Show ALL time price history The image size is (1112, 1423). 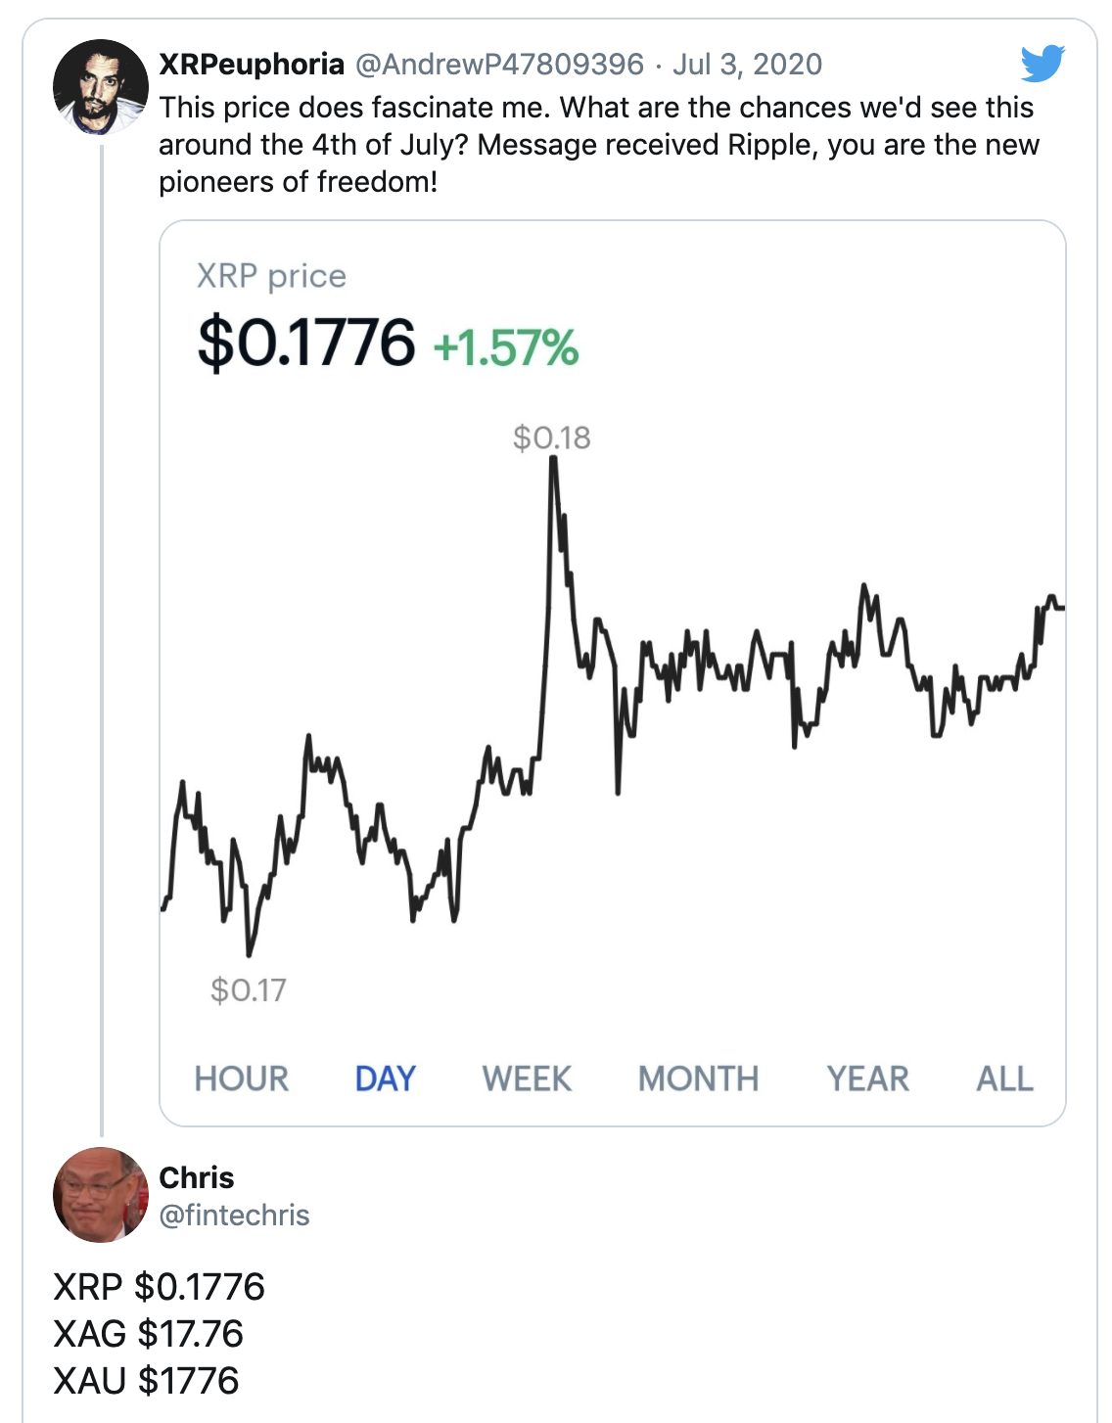click(x=1004, y=1079)
